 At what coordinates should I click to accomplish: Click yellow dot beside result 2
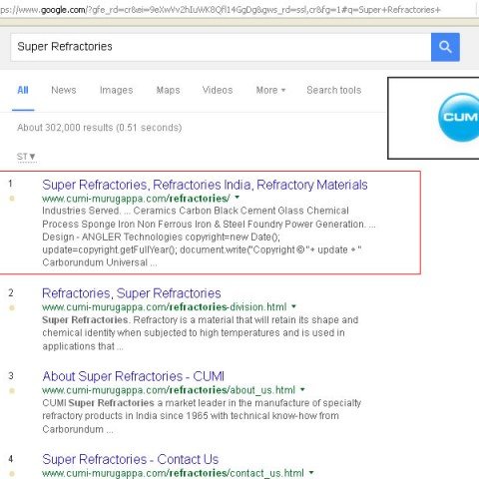(12, 307)
